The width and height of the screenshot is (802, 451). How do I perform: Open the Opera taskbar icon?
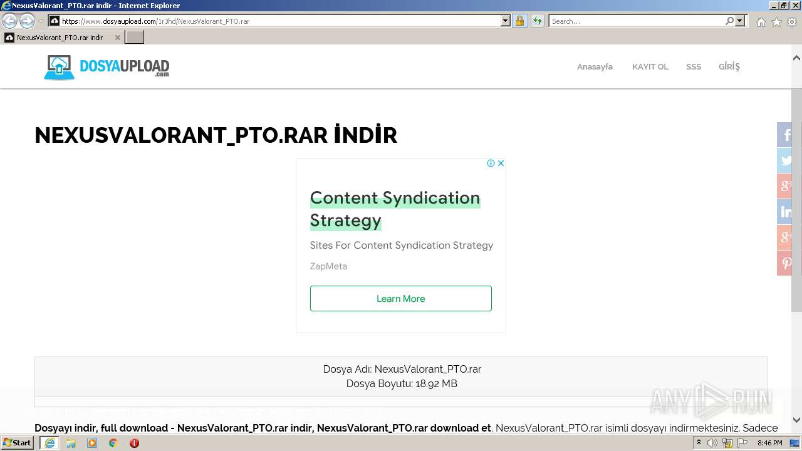(134, 443)
